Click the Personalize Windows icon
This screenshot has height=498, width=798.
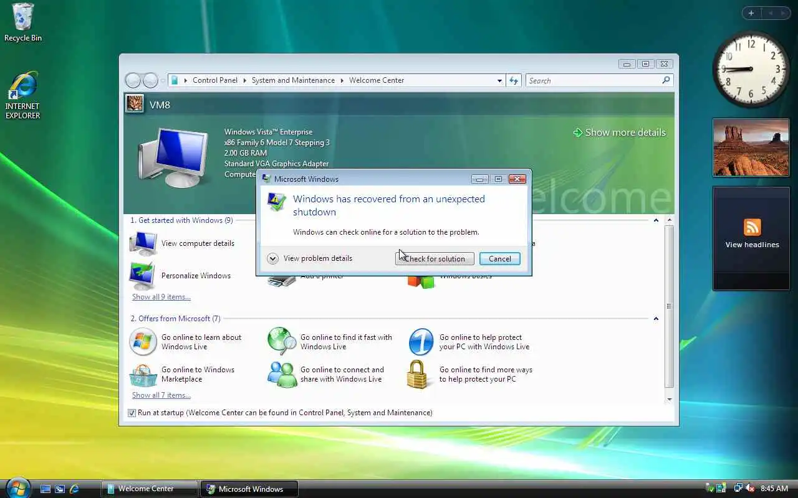tap(143, 276)
